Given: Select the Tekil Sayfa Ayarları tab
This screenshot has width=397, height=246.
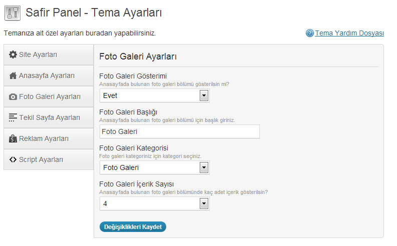Looking at the screenshot, I should pyautogui.click(x=49, y=117).
